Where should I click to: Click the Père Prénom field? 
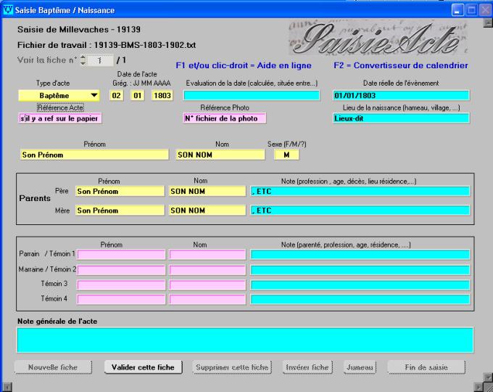tap(120, 191)
